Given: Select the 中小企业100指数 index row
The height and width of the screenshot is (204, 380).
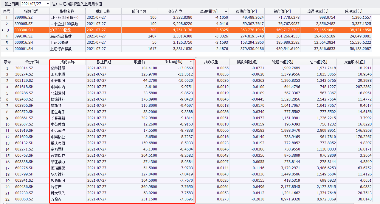Looking at the screenshot, I should pos(186,24).
